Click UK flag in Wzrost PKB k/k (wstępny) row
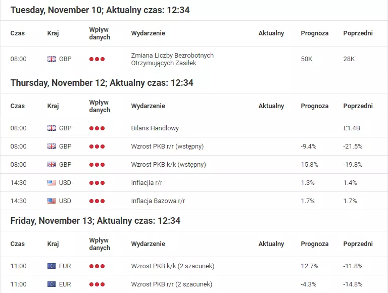 pyautogui.click(x=52, y=165)
